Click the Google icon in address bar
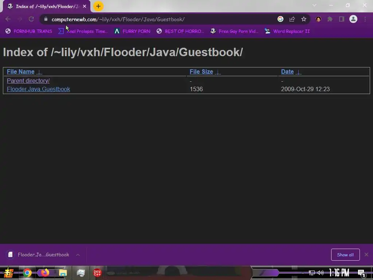373x280 pixels. pos(280,19)
